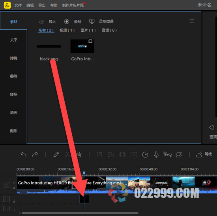Select the 视频 (1) filter tab
Viewport: 217px width, 216px height.
67,30
